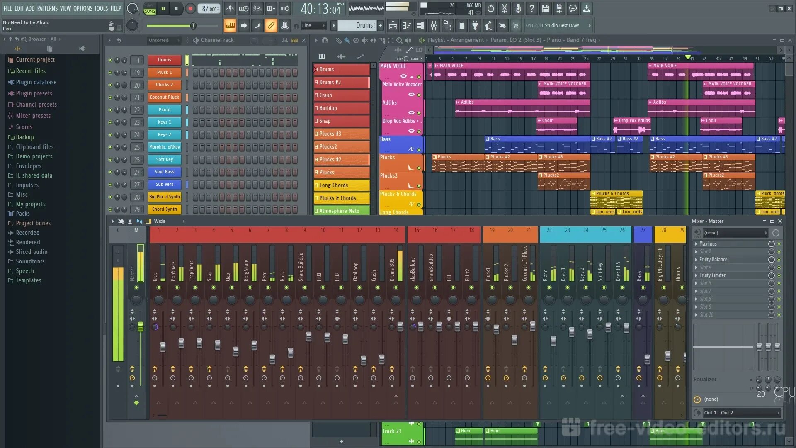Select the Coconut Pluck channel button
The image size is (796, 448).
point(165,97)
